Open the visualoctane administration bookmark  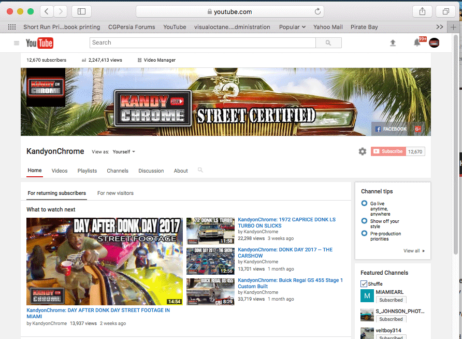point(232,27)
